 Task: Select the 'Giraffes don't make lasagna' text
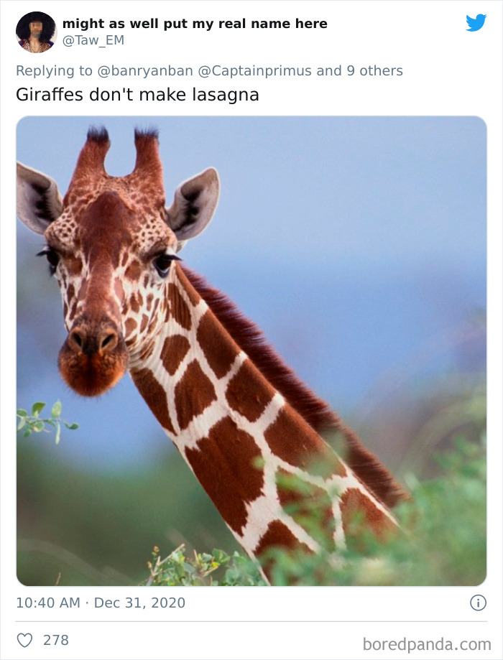137,94
